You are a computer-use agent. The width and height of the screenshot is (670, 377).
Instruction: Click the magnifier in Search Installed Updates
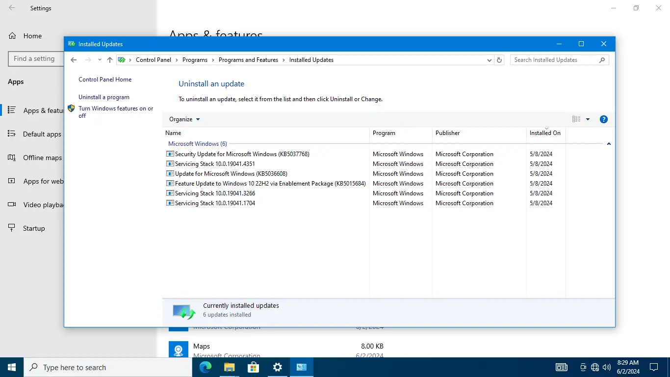pyautogui.click(x=602, y=60)
